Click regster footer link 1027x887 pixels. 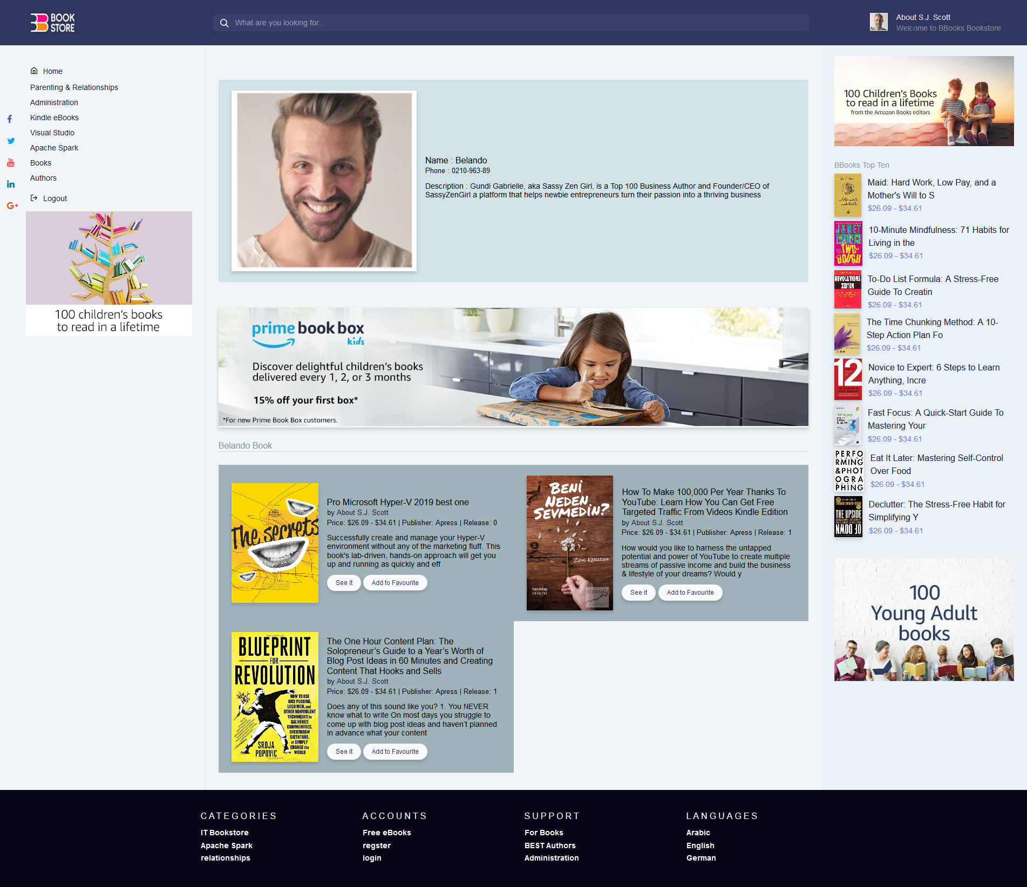coord(377,845)
